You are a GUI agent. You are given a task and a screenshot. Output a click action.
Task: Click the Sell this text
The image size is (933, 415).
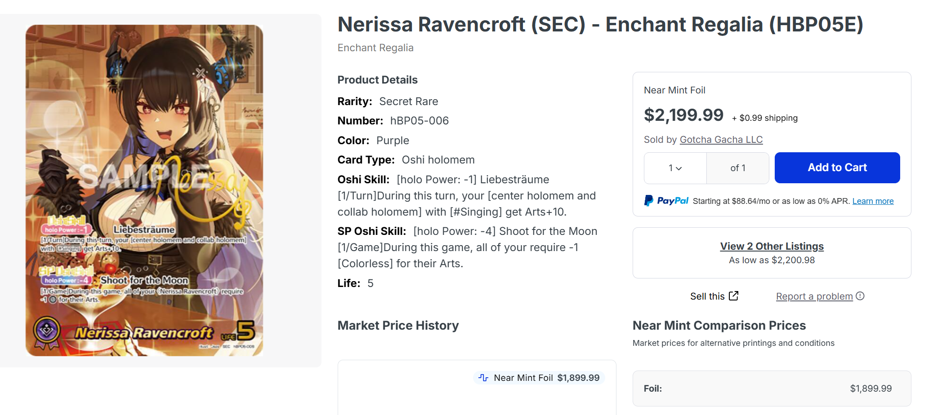pos(707,296)
